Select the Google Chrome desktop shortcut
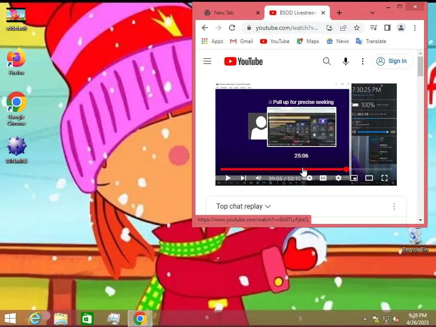The image size is (436, 327). (17, 109)
